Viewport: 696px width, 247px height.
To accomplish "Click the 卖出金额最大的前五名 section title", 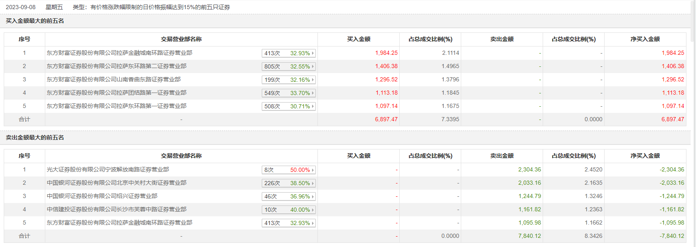I will click(x=35, y=137).
